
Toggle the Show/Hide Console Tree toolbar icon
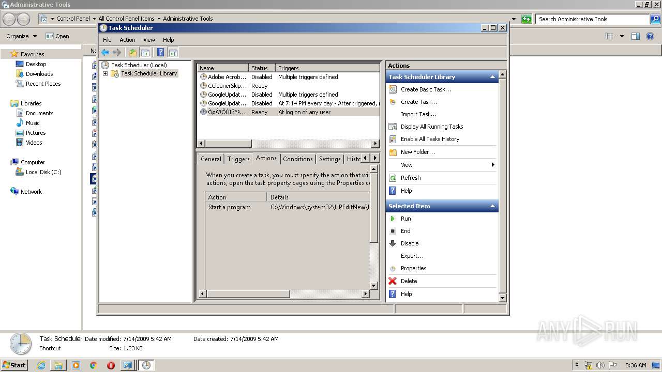coord(145,52)
